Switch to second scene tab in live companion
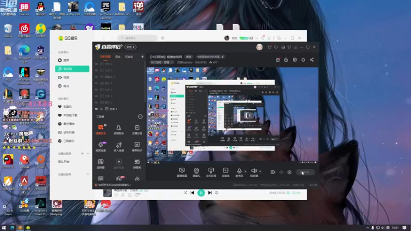 pyautogui.click(x=118, y=56)
